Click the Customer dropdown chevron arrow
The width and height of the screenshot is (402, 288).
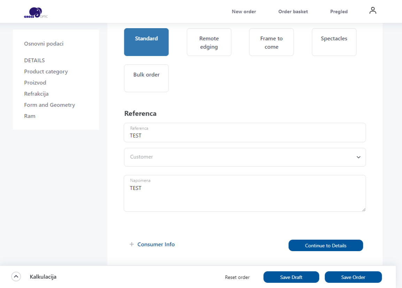point(358,157)
